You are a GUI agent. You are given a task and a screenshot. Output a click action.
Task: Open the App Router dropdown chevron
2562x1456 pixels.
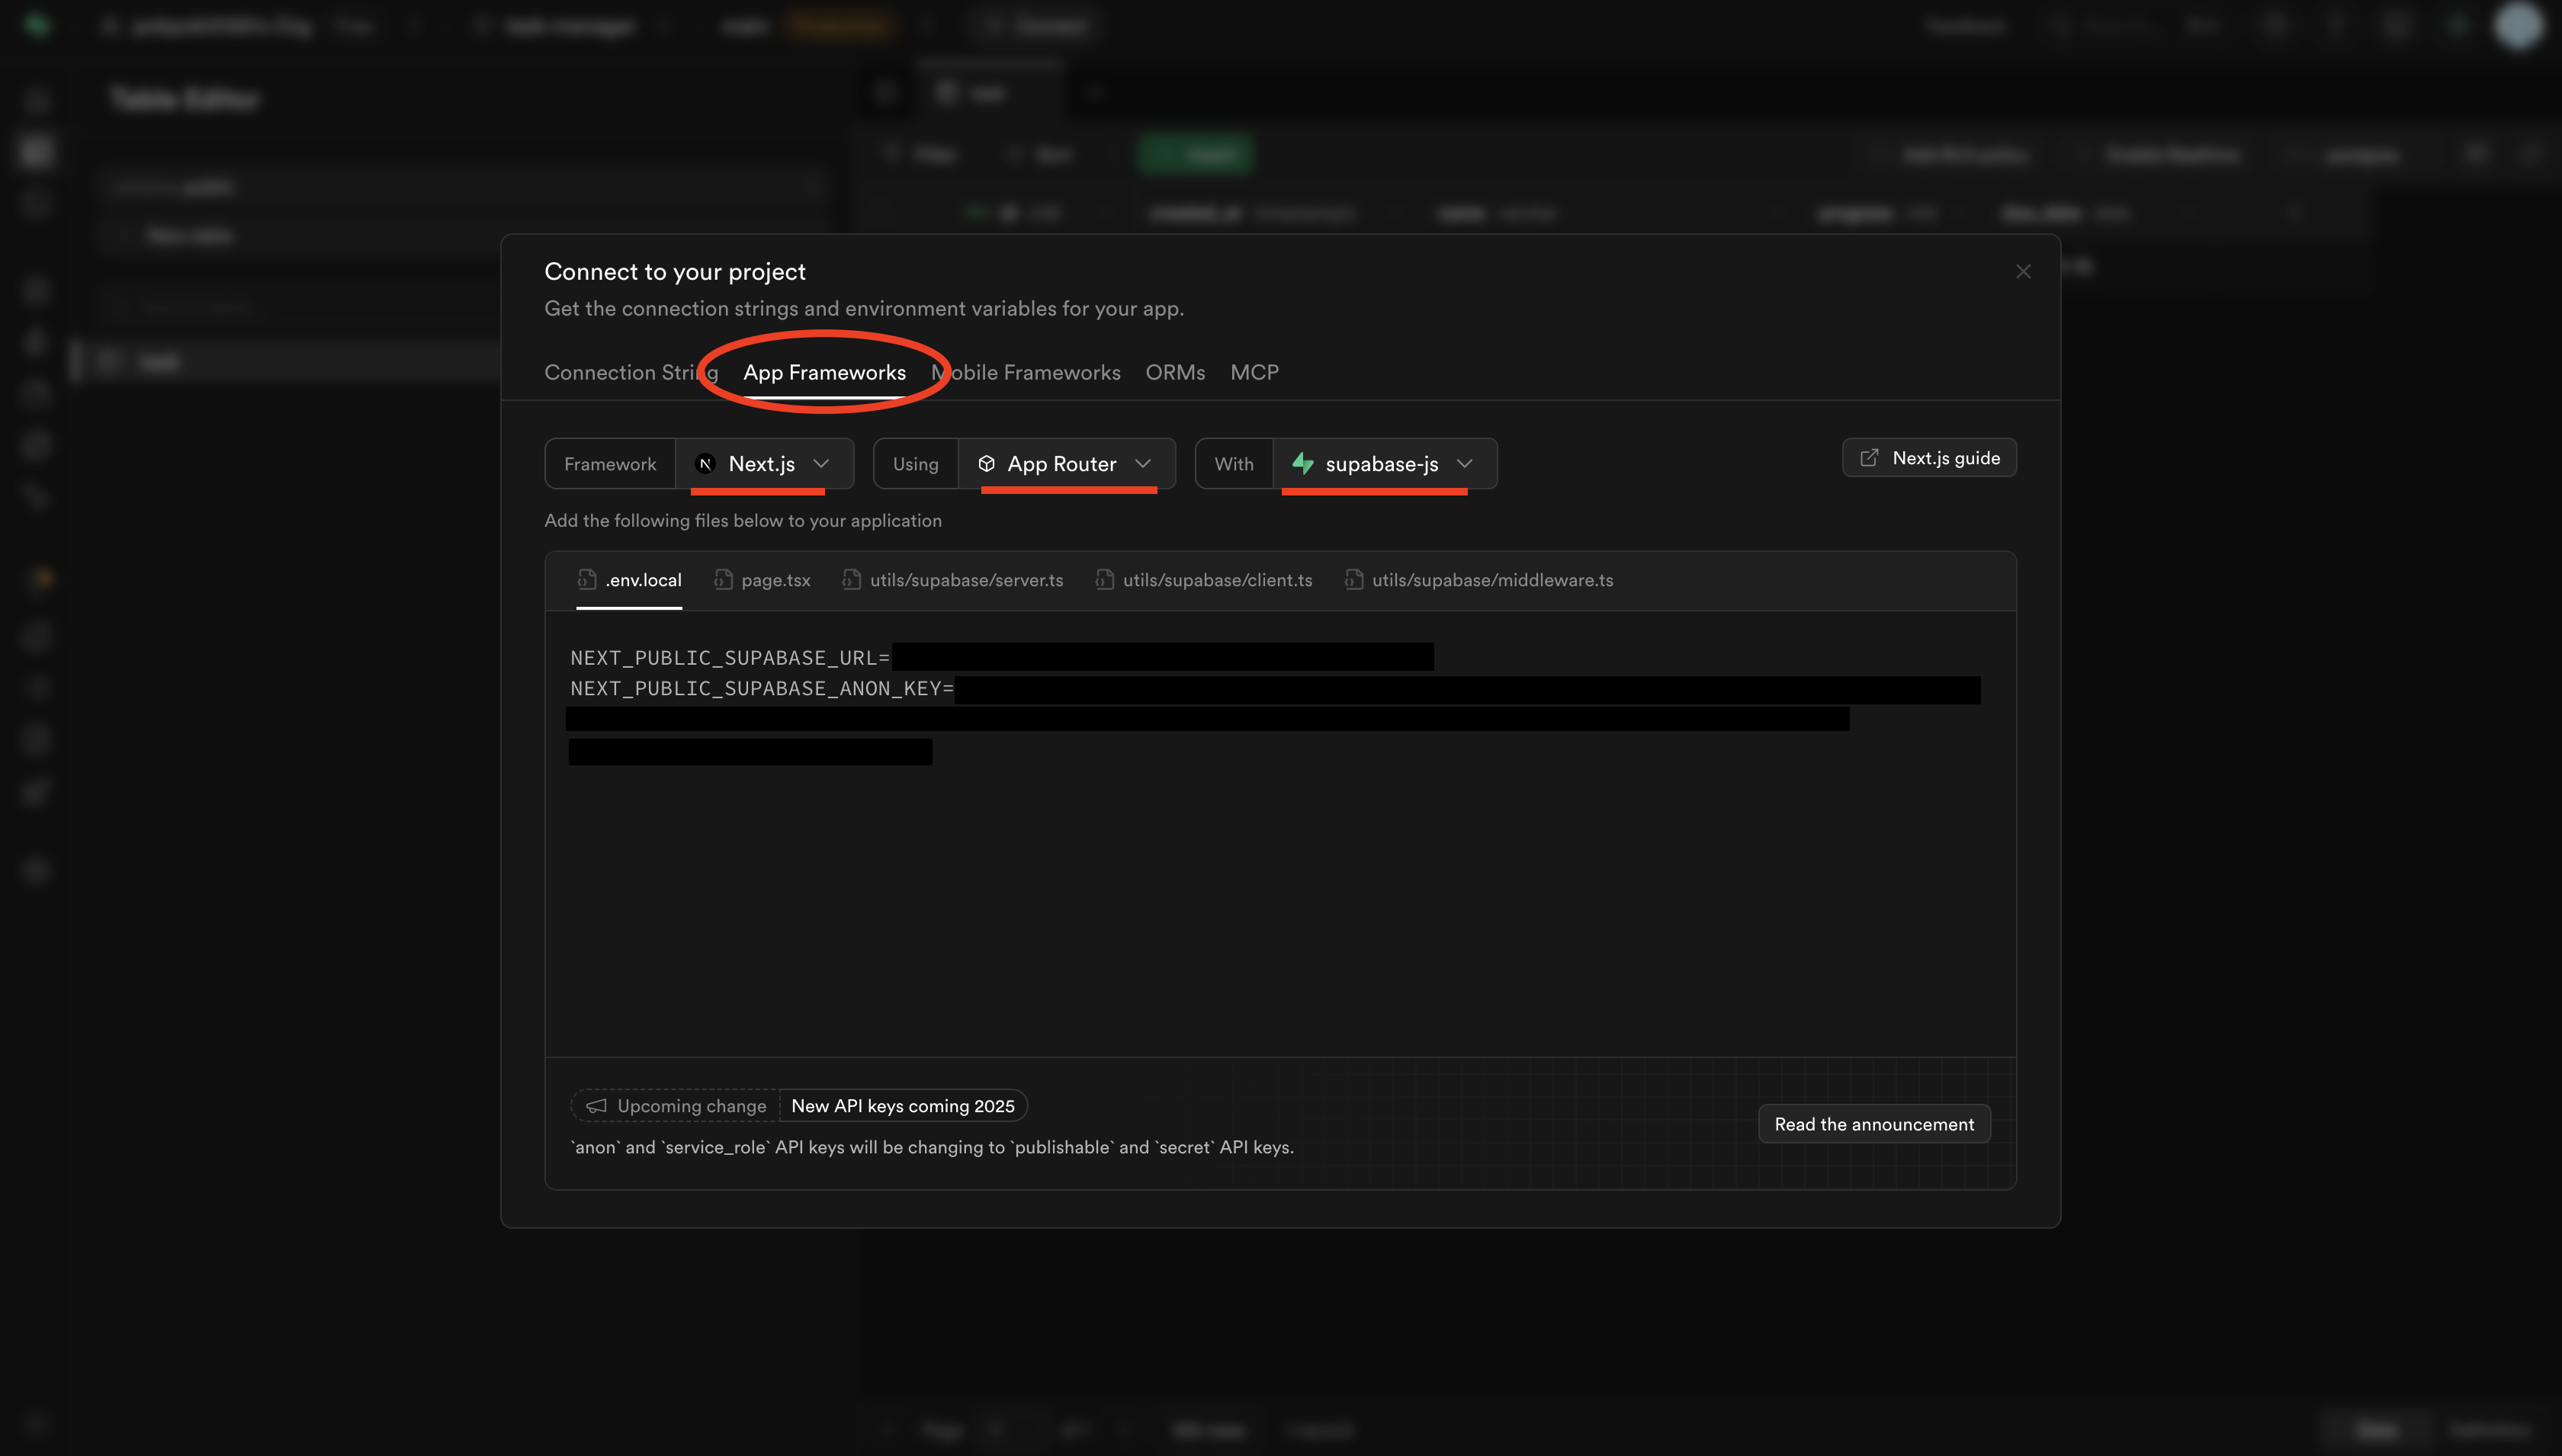click(1143, 464)
